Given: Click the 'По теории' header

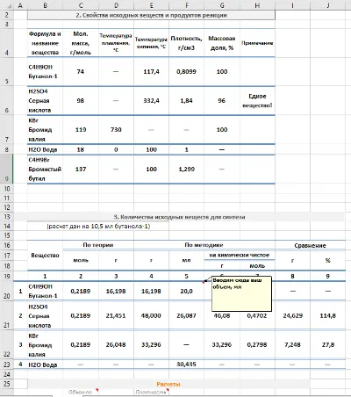Looking at the screenshot, I should 98,245.
